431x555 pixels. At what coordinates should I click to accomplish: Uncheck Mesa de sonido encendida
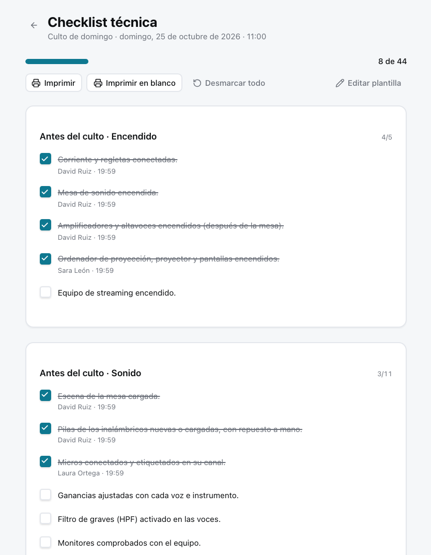click(45, 192)
